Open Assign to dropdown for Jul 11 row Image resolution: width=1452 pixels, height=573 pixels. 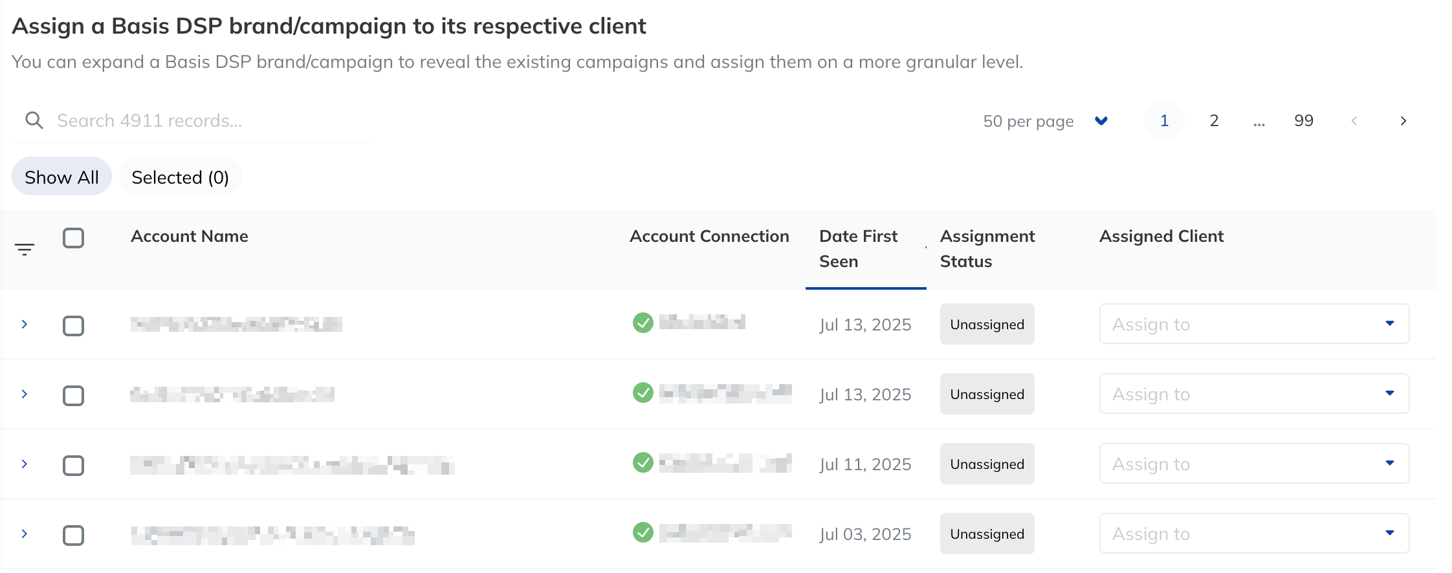click(1254, 464)
